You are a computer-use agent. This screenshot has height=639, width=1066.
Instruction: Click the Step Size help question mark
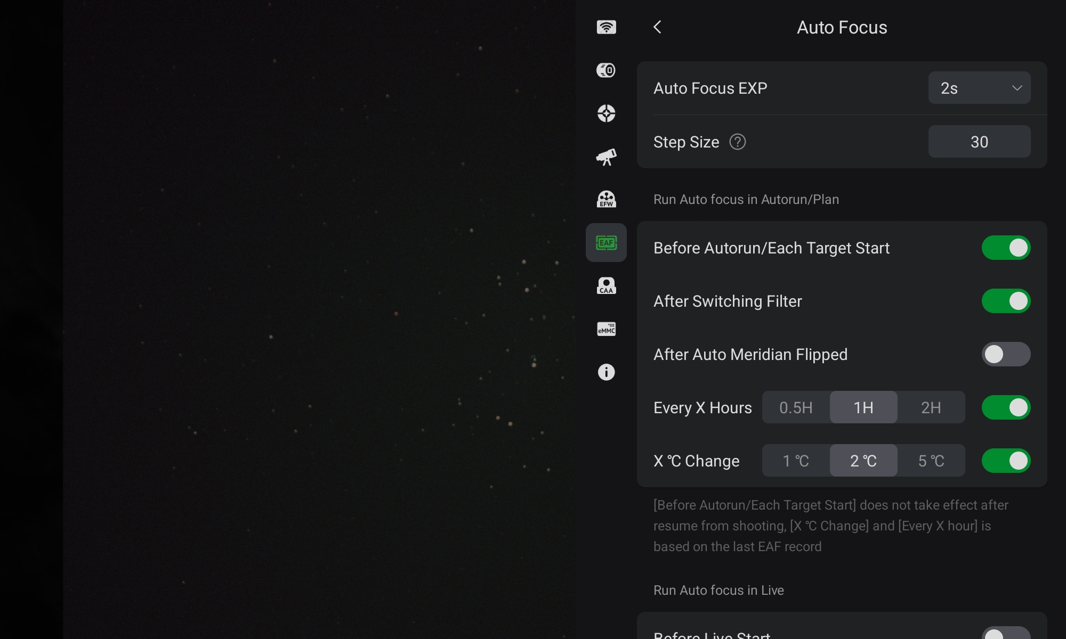[737, 142]
